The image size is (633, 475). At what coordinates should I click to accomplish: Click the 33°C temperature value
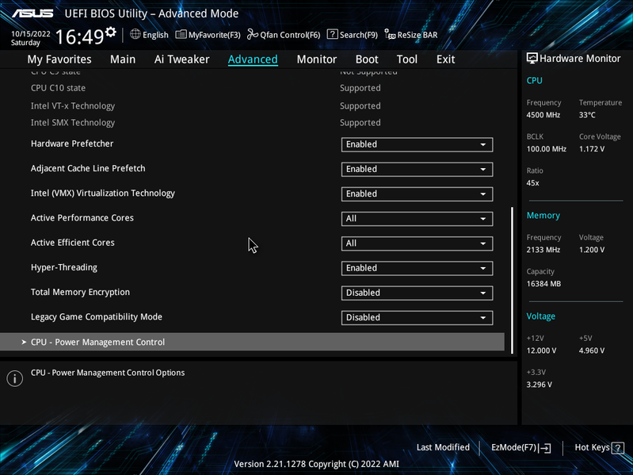[587, 115]
